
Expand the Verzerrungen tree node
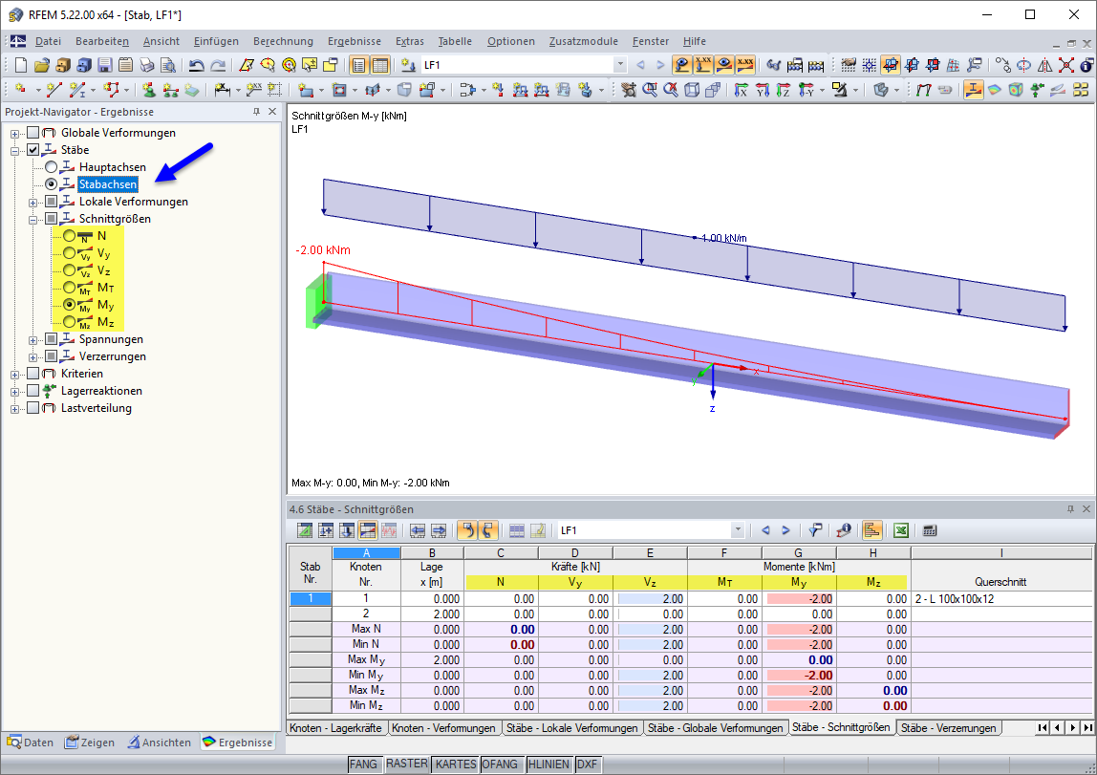click(x=32, y=357)
